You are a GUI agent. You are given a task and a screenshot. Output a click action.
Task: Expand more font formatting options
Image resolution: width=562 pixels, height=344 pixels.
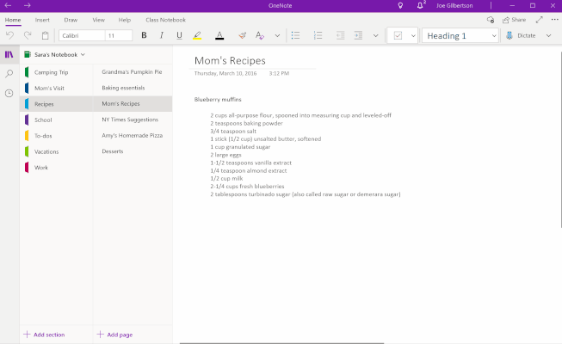pos(277,35)
